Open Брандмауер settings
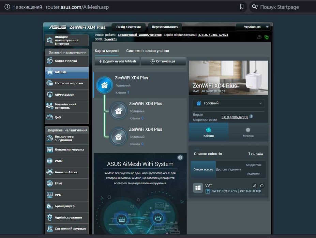Screen dimensions: 316x238 (67, 206)
